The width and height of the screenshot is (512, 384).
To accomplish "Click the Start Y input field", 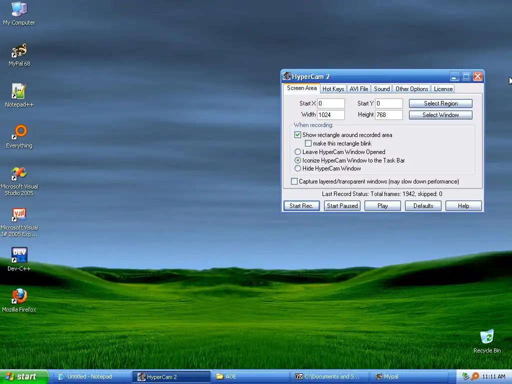I will click(389, 103).
